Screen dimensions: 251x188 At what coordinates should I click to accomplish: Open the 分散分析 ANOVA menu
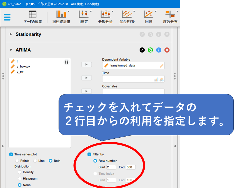(x=105, y=17)
